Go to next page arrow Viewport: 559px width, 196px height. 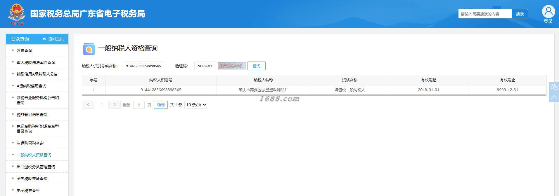115,105
